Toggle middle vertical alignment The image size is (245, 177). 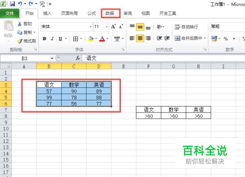140,27
